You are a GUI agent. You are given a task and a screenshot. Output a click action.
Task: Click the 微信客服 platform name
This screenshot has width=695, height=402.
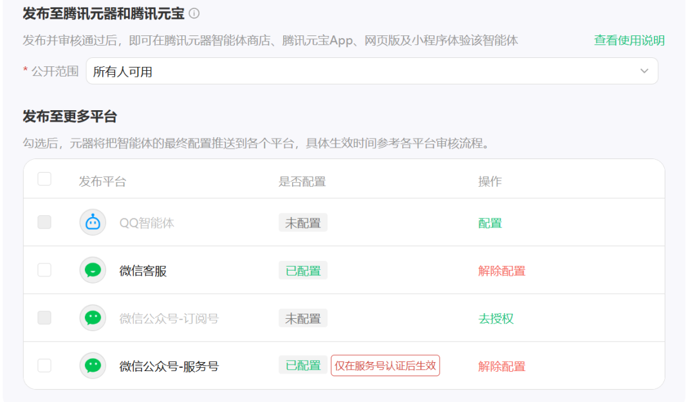143,271
